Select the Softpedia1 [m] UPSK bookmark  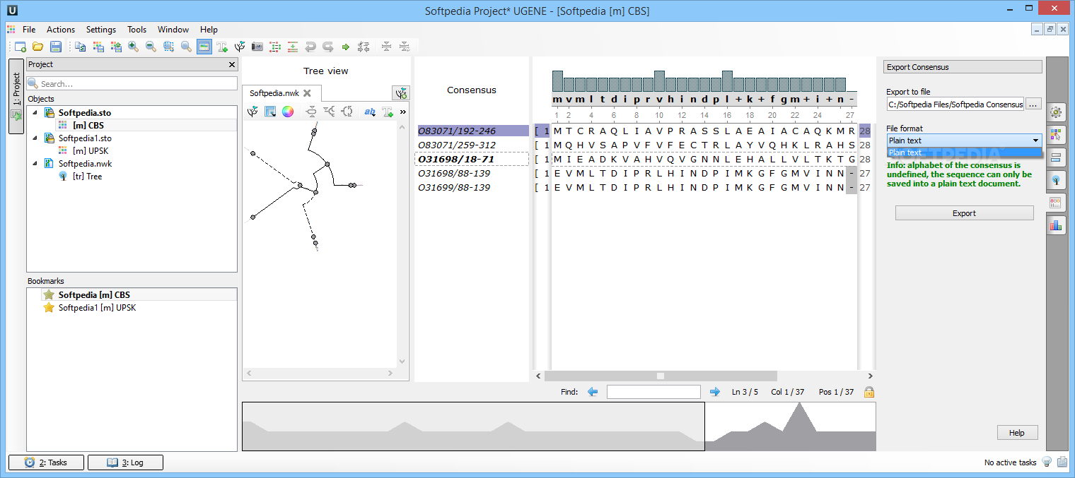tap(97, 308)
